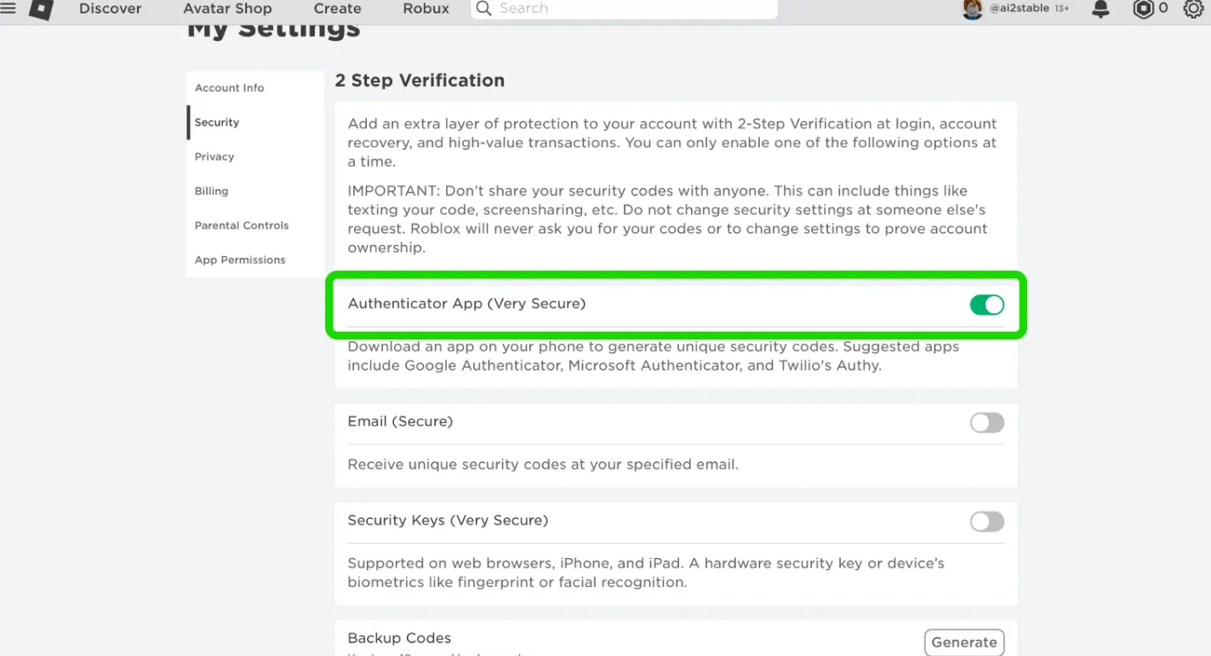Disable the Authenticator App toggle
1211x656 pixels.
pos(986,304)
